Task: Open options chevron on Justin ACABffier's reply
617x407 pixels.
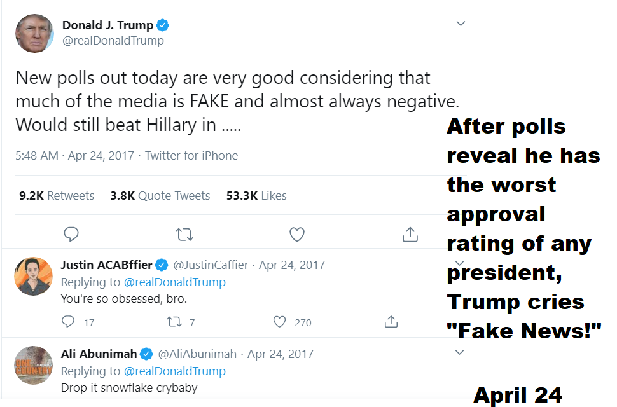Action: click(x=460, y=262)
